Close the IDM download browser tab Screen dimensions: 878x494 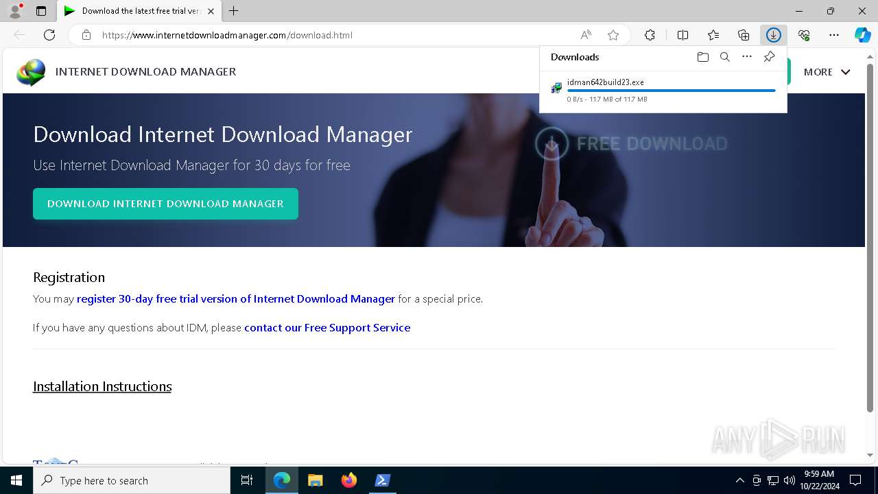click(x=211, y=11)
